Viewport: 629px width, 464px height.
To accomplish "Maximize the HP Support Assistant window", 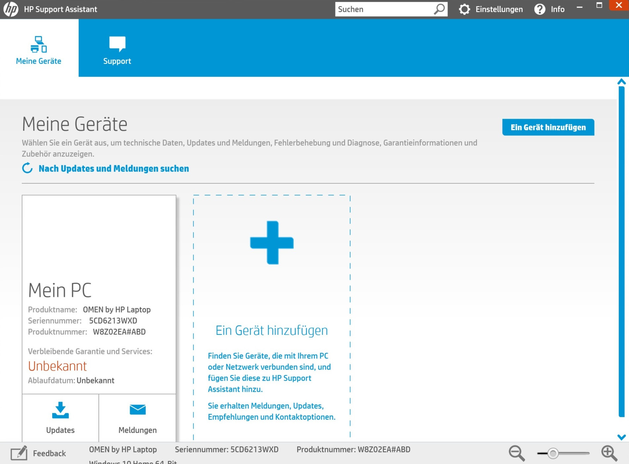I will coord(599,5).
